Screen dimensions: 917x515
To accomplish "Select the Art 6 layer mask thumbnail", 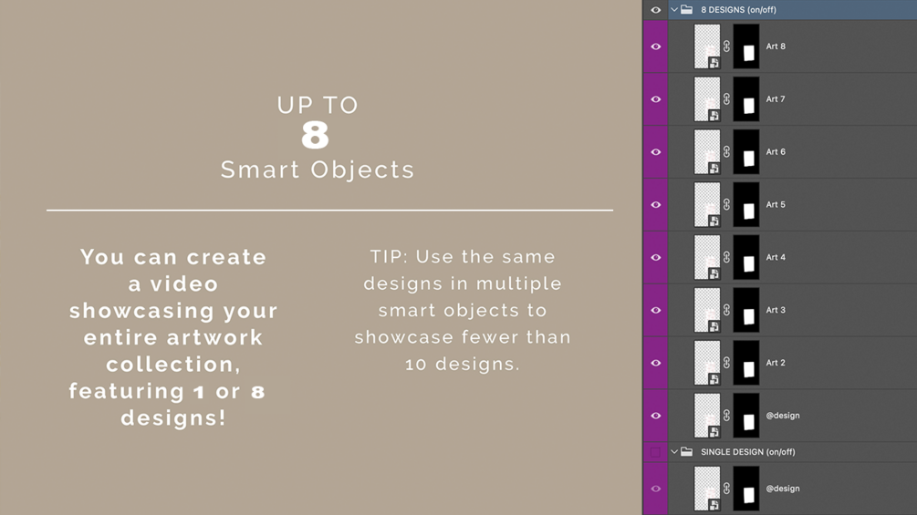I will pyautogui.click(x=746, y=152).
